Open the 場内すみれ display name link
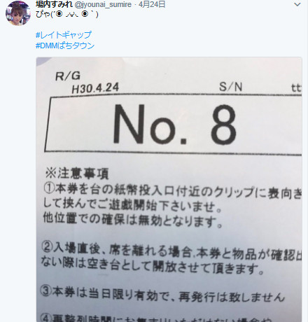Screen dimensions: 308x322 (x=54, y=4)
